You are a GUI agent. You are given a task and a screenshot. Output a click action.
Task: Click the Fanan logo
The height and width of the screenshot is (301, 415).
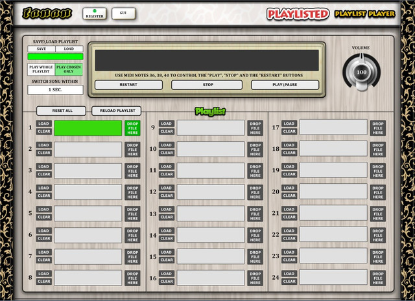click(47, 13)
